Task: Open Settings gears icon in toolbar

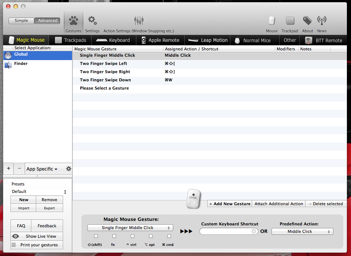Action: tap(92, 21)
